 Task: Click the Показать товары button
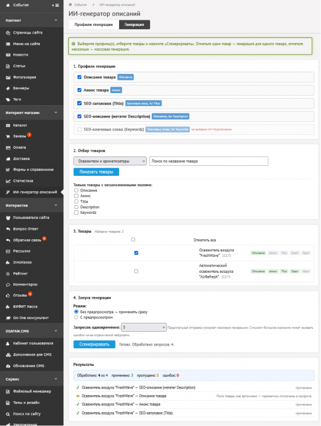96,172
